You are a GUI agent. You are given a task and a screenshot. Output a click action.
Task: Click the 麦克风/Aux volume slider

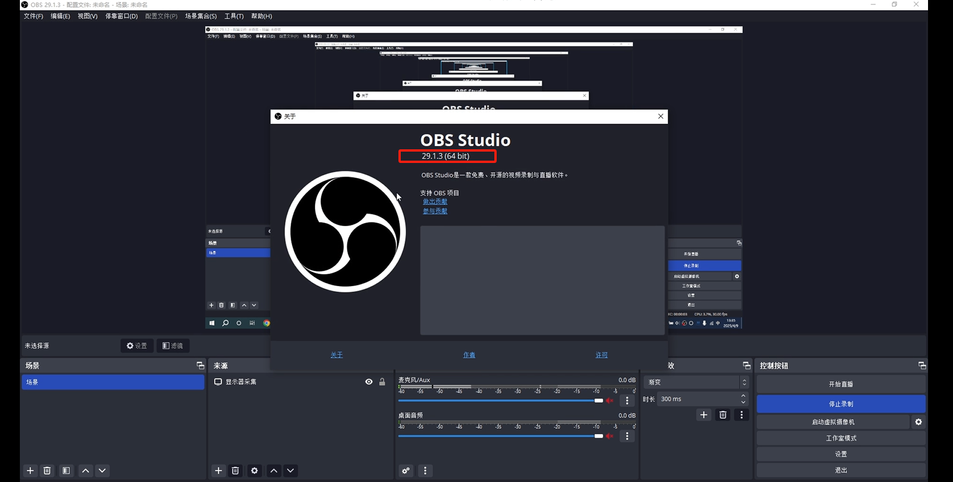501,401
